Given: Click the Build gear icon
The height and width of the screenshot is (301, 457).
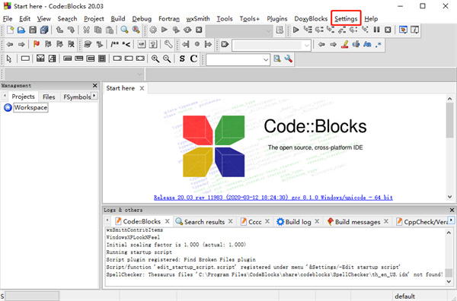Looking at the screenshot, I should (x=153, y=30).
